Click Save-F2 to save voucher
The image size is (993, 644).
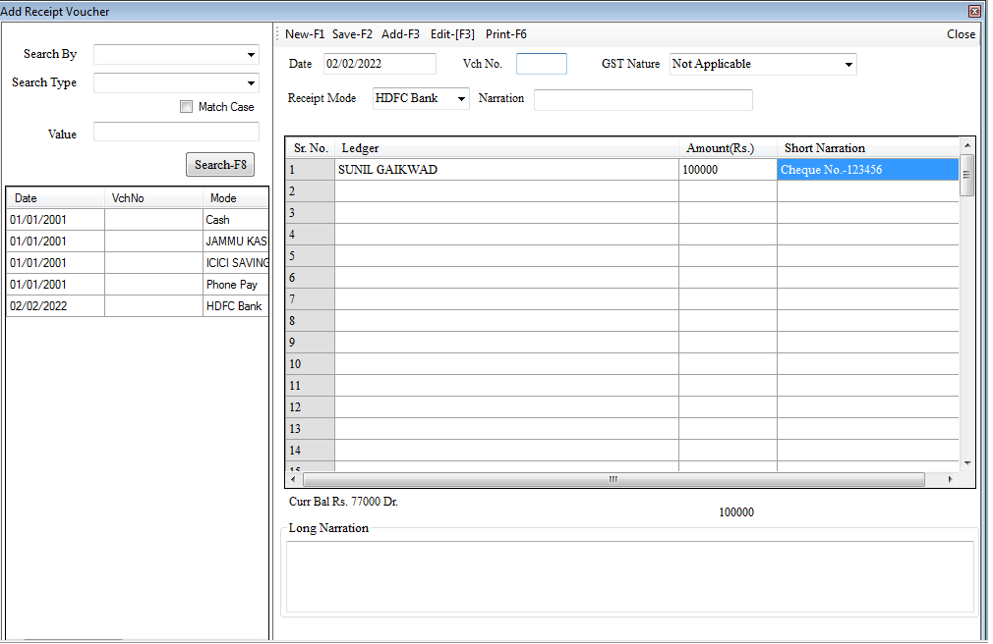(x=352, y=34)
